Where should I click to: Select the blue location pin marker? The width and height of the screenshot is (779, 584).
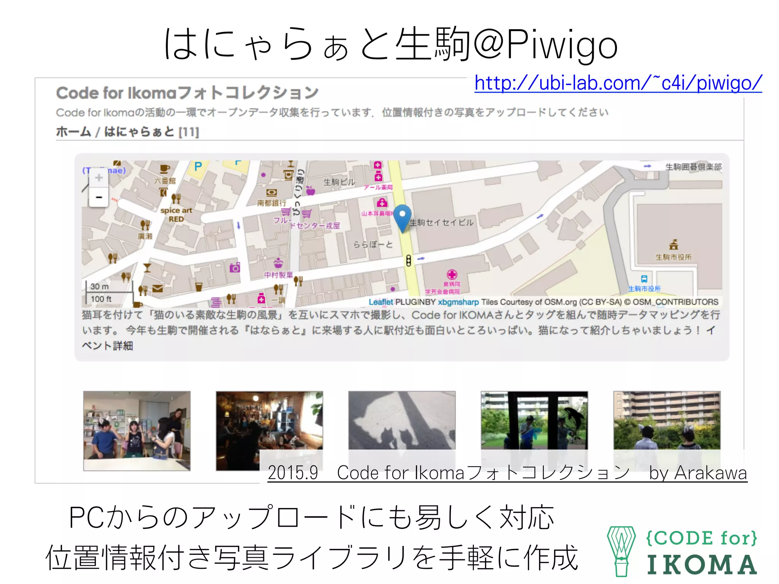(x=402, y=218)
